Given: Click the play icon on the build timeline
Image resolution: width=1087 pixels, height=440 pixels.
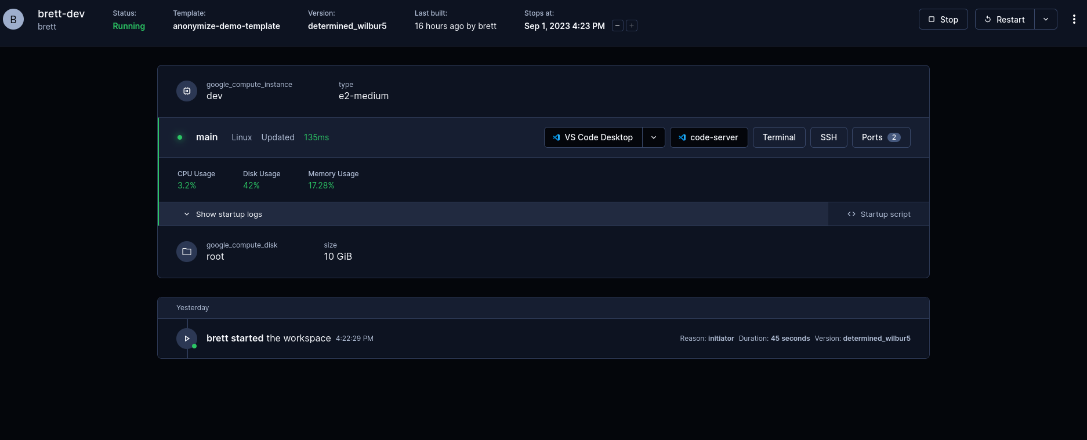Looking at the screenshot, I should [x=187, y=339].
